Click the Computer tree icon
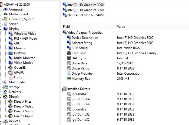 pos(5,9)
